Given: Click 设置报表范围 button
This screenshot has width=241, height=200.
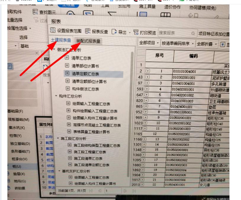Looking at the screenshot, I should 66,31.
